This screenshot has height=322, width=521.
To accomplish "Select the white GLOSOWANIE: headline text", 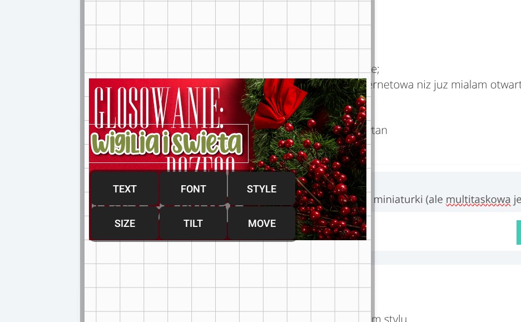I will 159,105.
